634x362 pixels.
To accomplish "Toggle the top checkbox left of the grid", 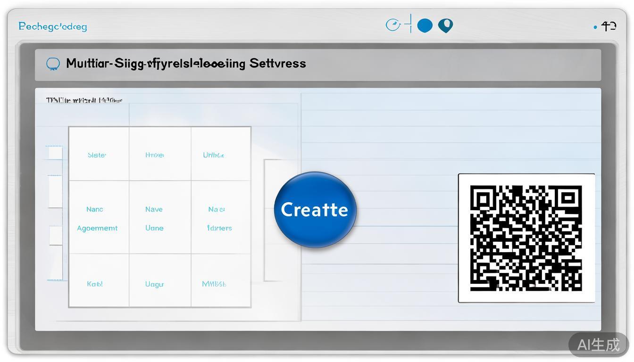I will click(55, 153).
